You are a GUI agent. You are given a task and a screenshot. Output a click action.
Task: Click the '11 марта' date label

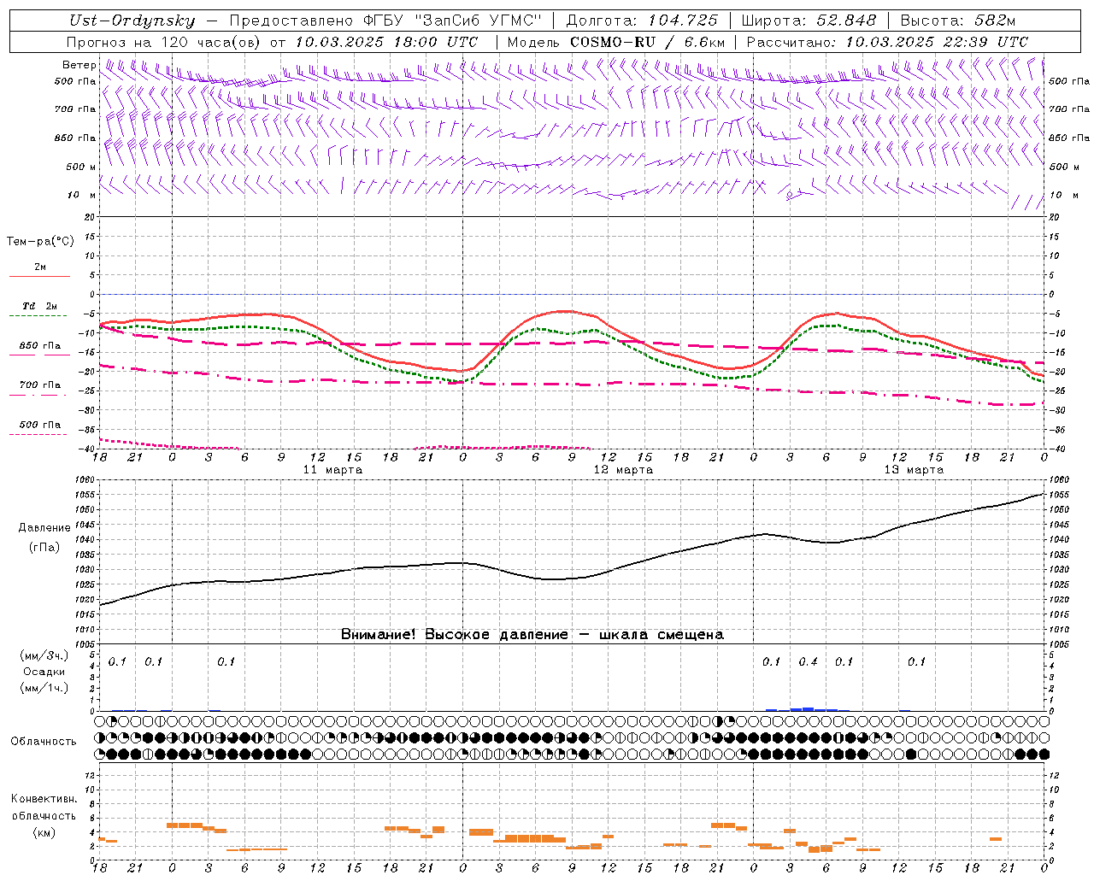(x=332, y=470)
